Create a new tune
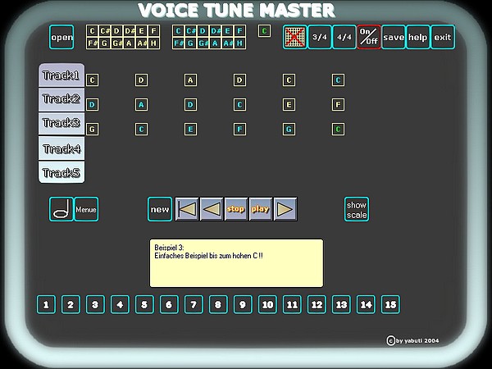 (x=160, y=209)
